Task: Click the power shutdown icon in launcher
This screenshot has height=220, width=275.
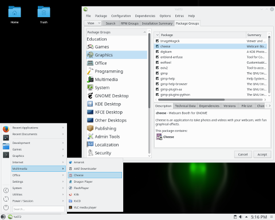Action: pos(6,207)
